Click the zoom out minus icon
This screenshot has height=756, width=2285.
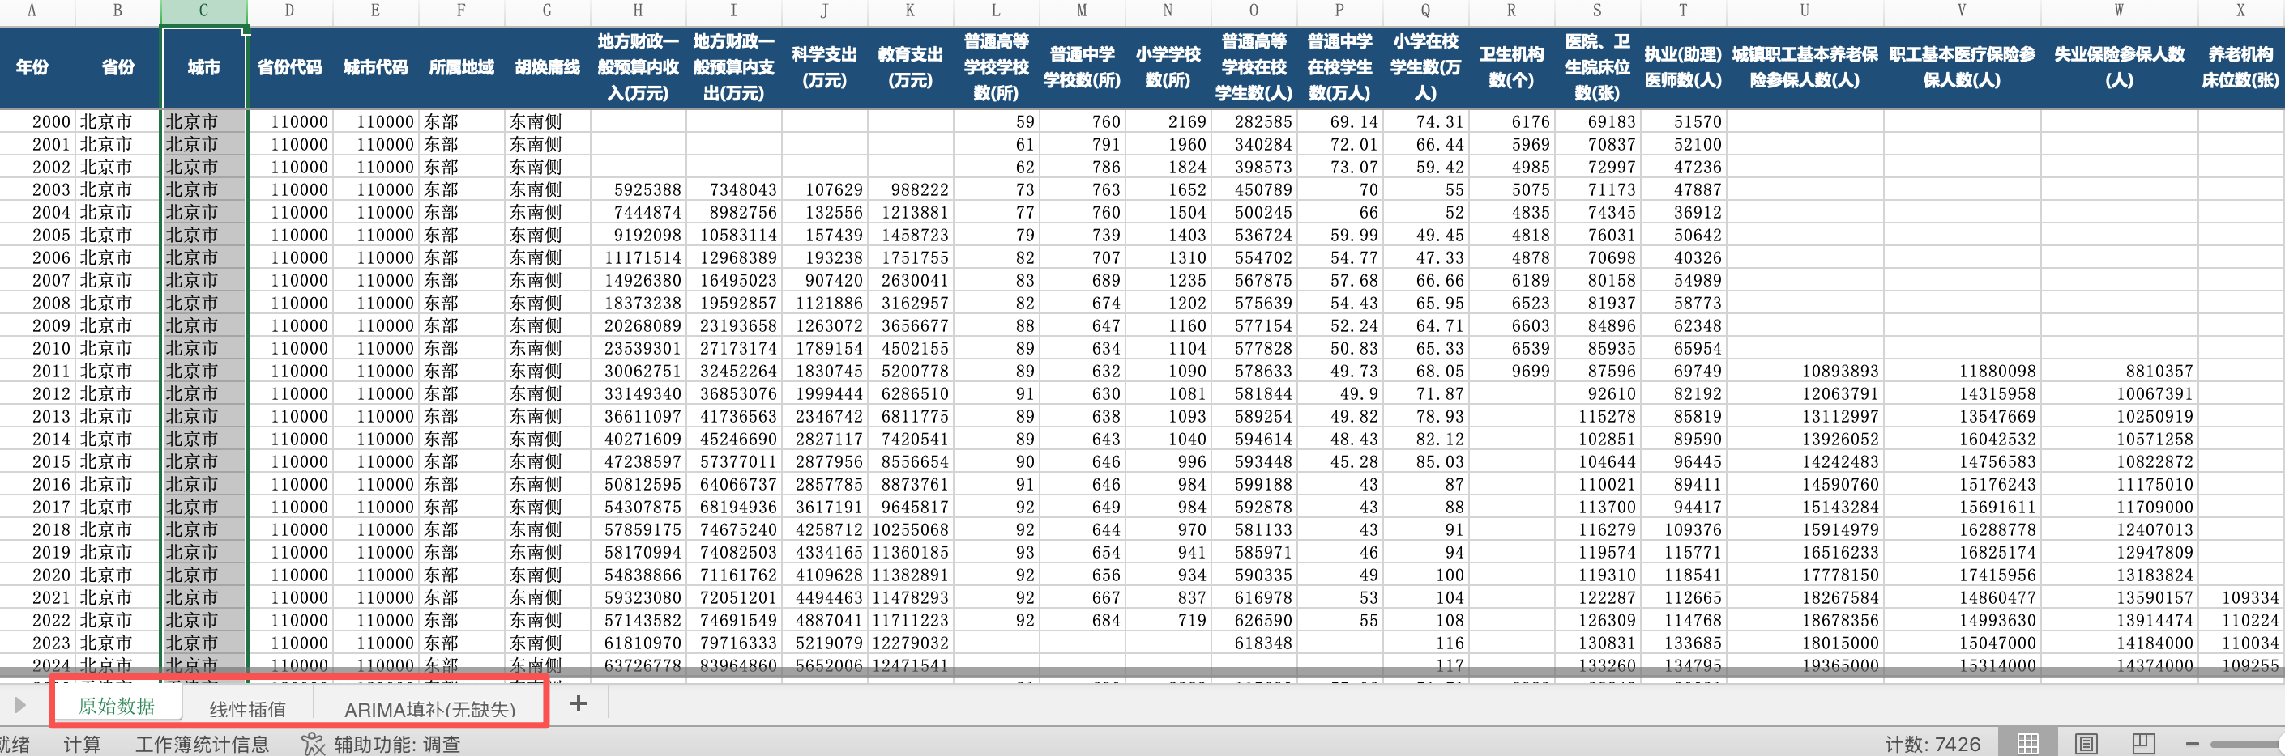[x=2192, y=744]
